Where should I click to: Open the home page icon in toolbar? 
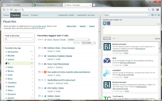[x=11, y=10]
